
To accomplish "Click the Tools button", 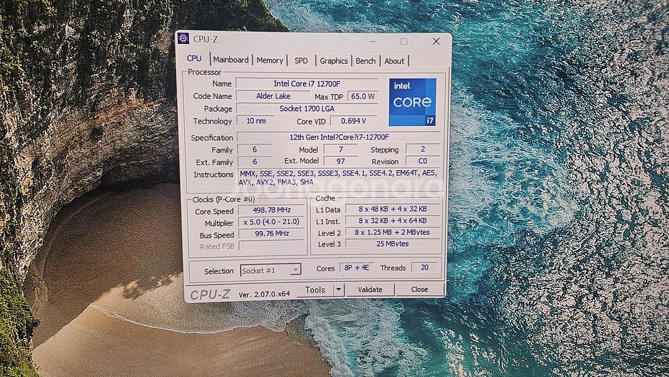I will [315, 290].
